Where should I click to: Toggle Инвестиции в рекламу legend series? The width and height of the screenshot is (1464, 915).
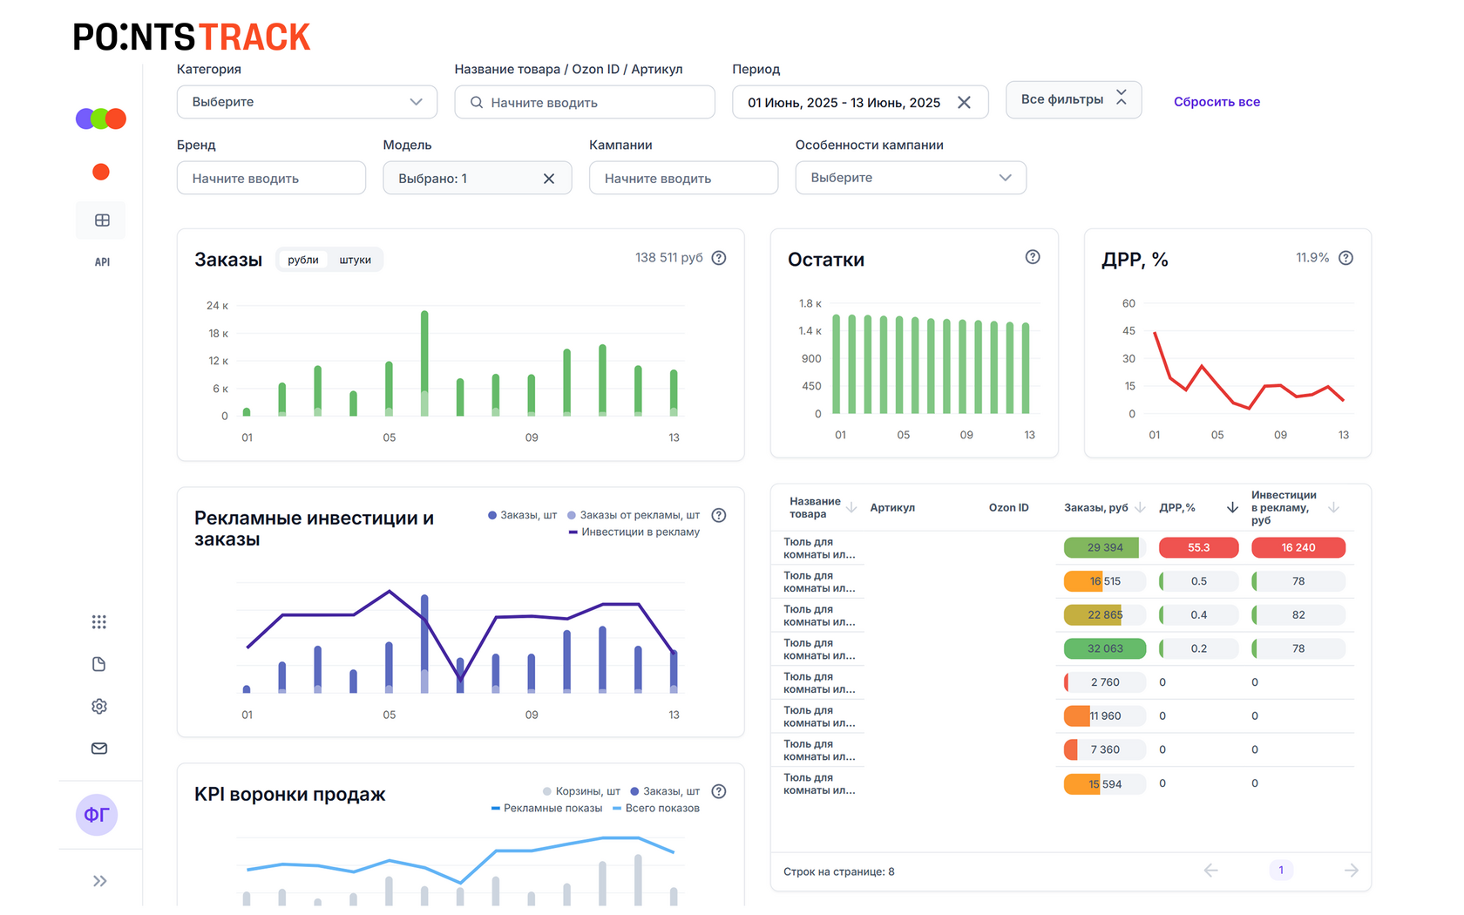click(634, 532)
